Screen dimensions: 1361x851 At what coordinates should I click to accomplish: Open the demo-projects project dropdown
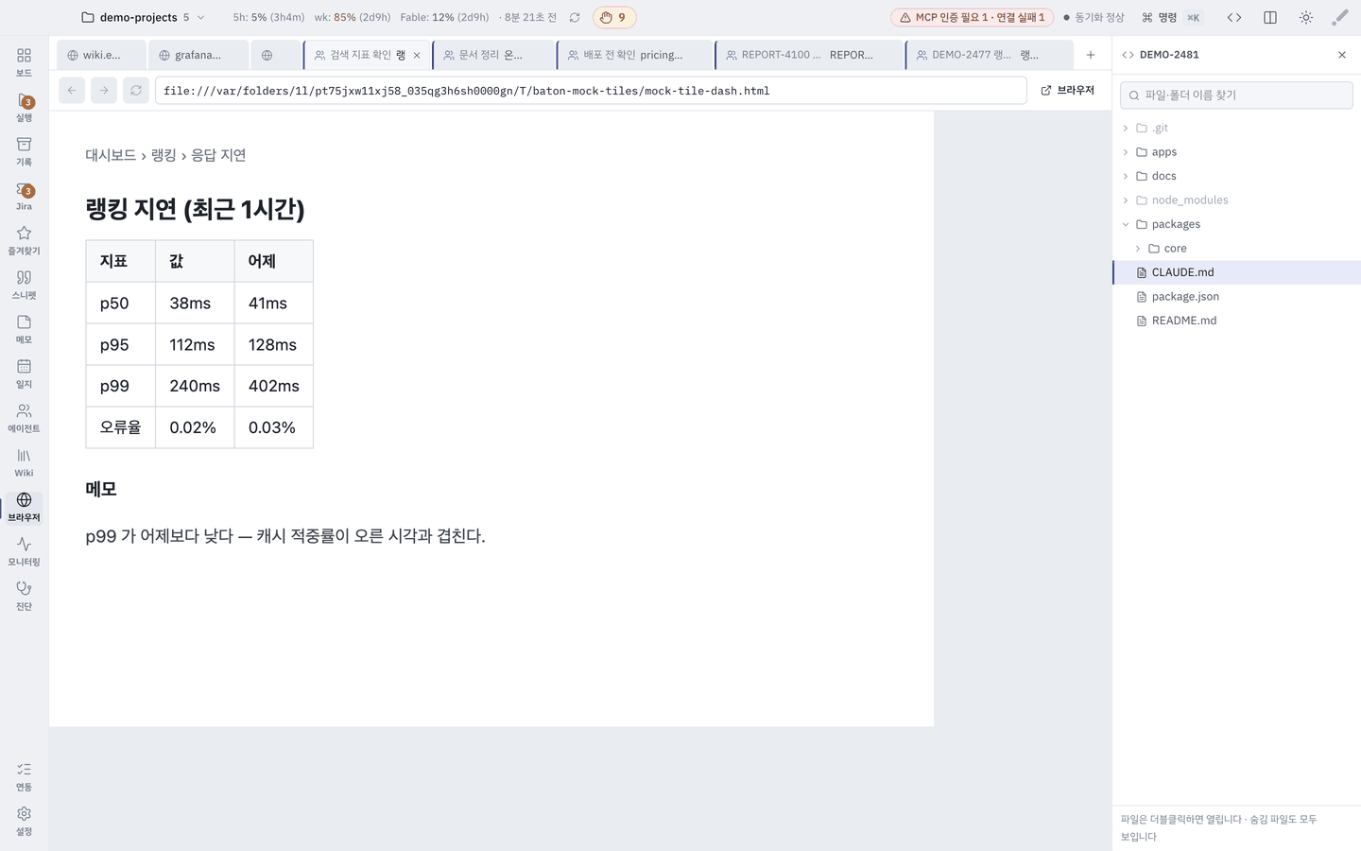(143, 17)
